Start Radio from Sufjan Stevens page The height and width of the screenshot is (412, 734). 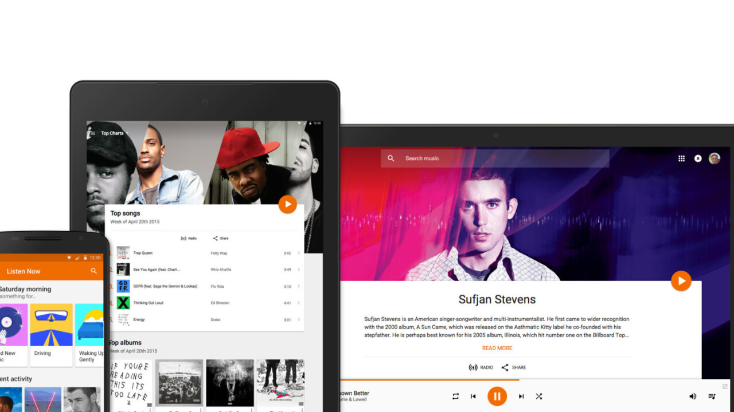pos(481,367)
